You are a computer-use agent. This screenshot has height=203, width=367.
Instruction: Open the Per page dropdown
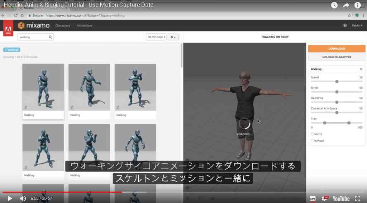(156, 37)
